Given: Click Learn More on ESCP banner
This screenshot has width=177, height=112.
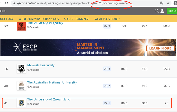Looking at the screenshot, I should click(x=160, y=48).
